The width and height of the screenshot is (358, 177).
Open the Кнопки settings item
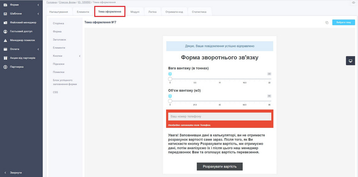tap(57, 56)
